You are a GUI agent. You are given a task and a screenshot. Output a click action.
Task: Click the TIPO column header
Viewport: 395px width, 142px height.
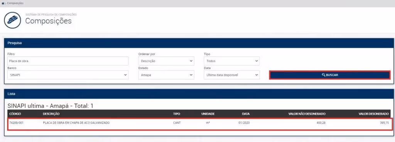coord(177,114)
